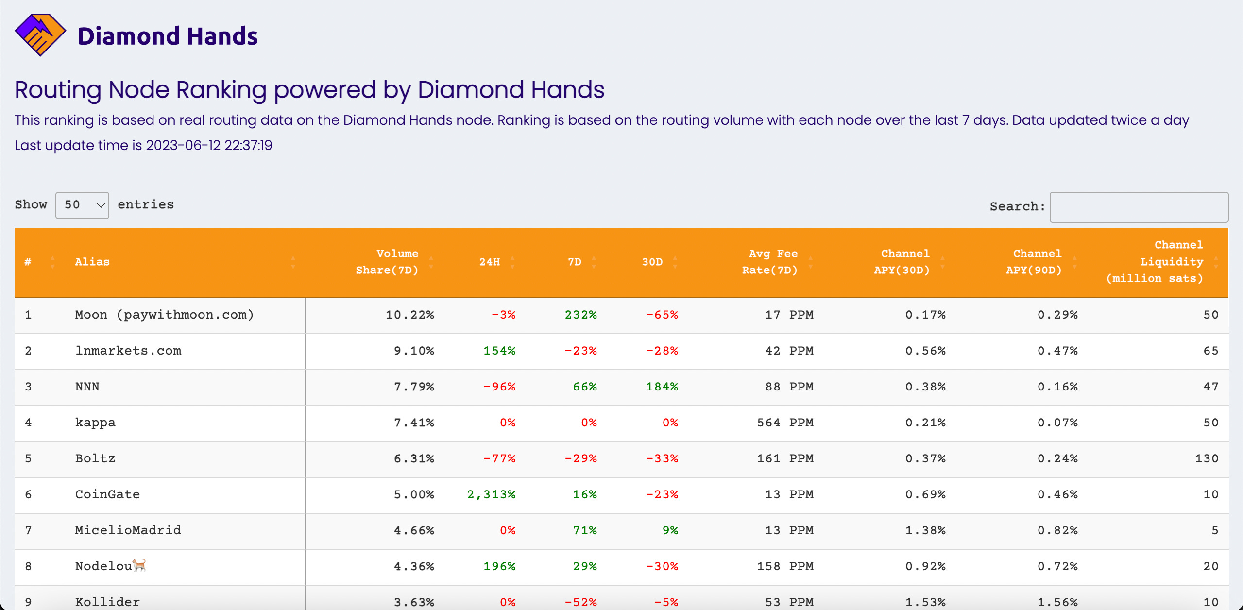Click Boltz's 161 PPM fee rate

[785, 459]
